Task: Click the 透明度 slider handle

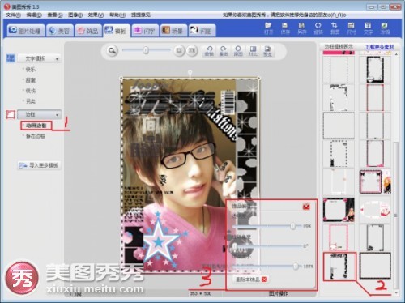Action: [293, 226]
